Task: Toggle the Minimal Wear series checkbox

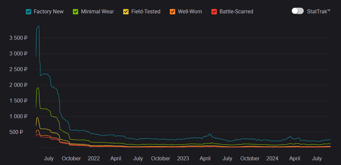Action: tap(76, 12)
